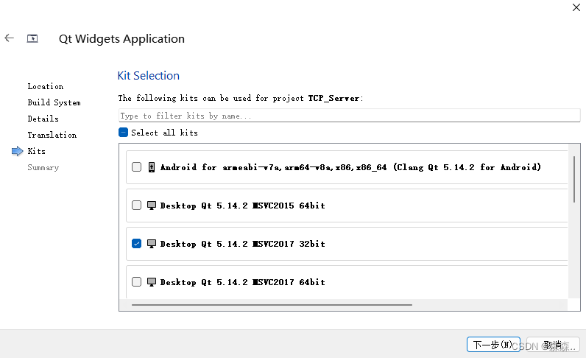Click the 下一步(N) next button

click(493, 345)
